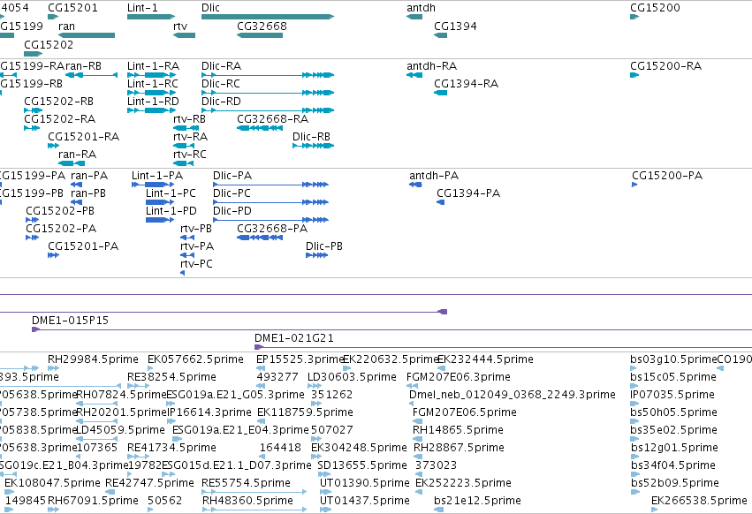This screenshot has width=752, height=514.
Task: Click the ran-RB transcript label
Action: tap(83, 66)
